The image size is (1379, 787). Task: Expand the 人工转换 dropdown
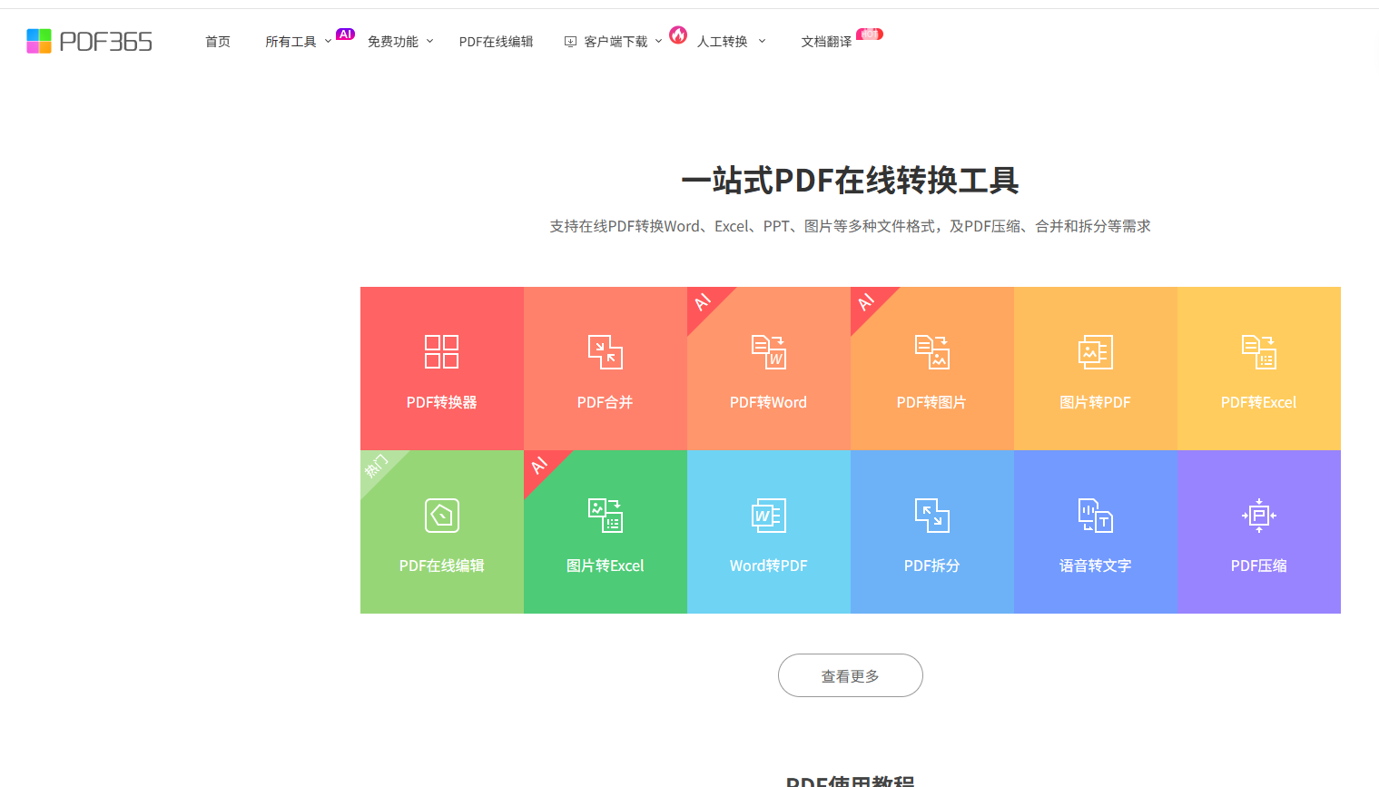(x=730, y=42)
